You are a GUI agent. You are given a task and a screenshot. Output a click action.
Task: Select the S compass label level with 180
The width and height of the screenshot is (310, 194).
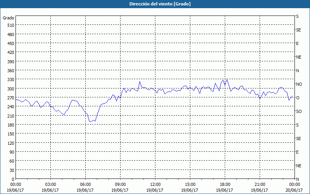[x=297, y=125]
